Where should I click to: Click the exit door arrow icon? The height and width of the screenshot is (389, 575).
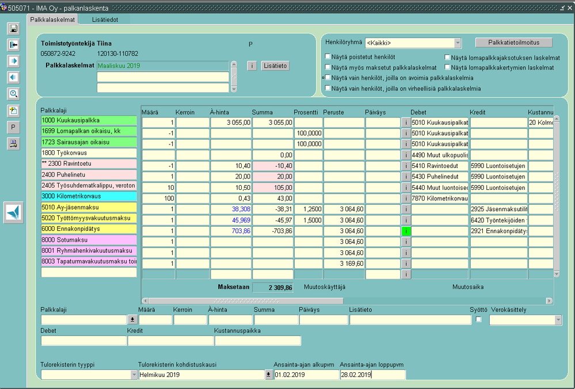tap(14, 45)
